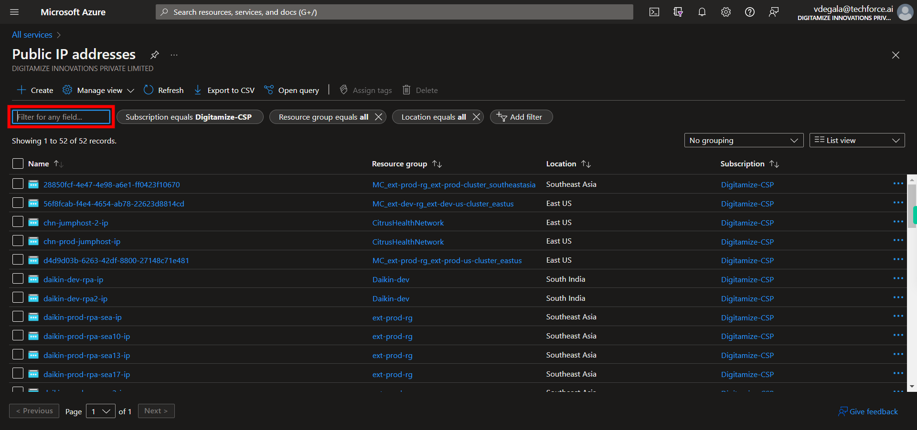Check the box for 56f8fcab-f4e4-4654-ab78-22623d8814cd
The image size is (917, 430).
click(x=18, y=203)
